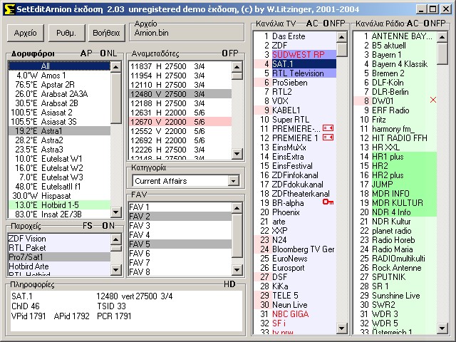Select the NBC GIGA TV channel

(289, 313)
